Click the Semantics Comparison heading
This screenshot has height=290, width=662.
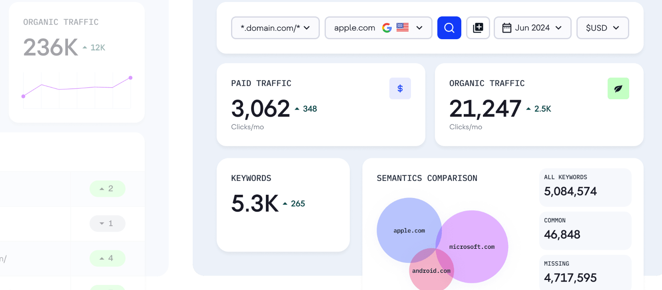pos(427,178)
